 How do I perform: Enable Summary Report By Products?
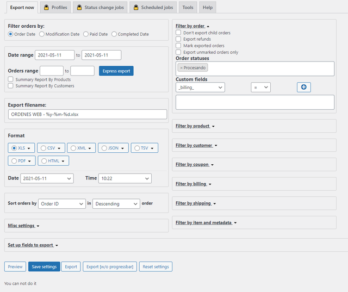click(11, 79)
